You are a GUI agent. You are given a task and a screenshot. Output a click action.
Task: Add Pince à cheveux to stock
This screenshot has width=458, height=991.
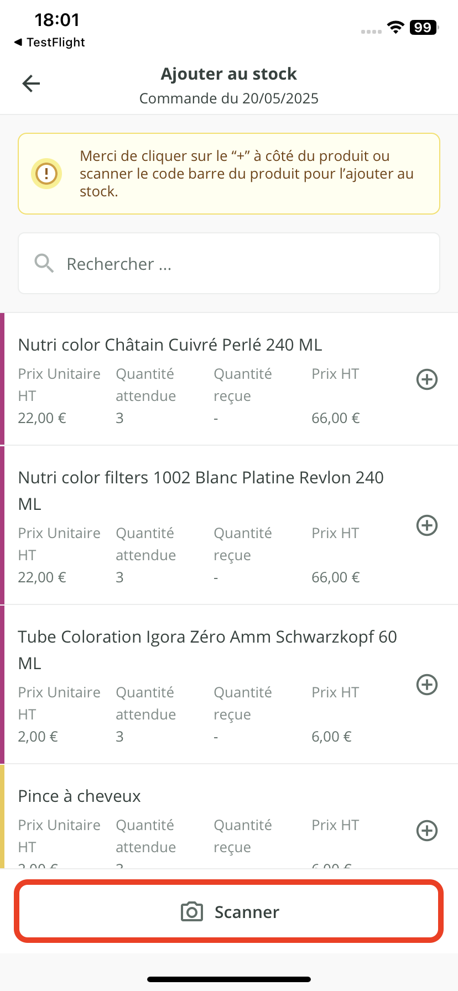[426, 831]
